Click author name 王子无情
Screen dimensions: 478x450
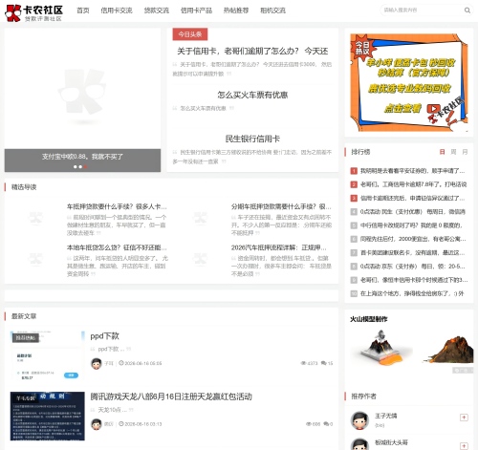tap(385, 416)
